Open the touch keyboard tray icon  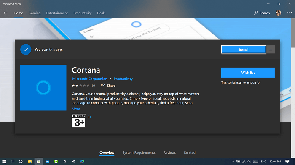tap(256, 162)
